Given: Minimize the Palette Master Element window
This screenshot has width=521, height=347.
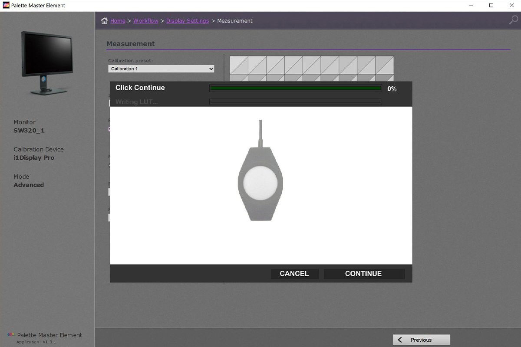Looking at the screenshot, I should point(472,5).
